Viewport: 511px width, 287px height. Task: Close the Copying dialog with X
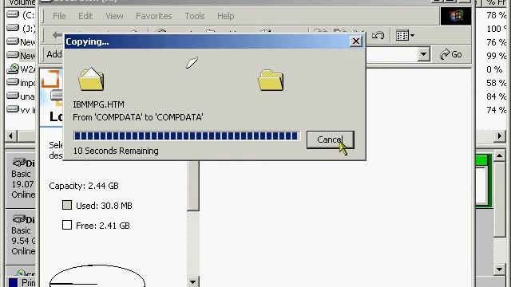click(x=356, y=41)
